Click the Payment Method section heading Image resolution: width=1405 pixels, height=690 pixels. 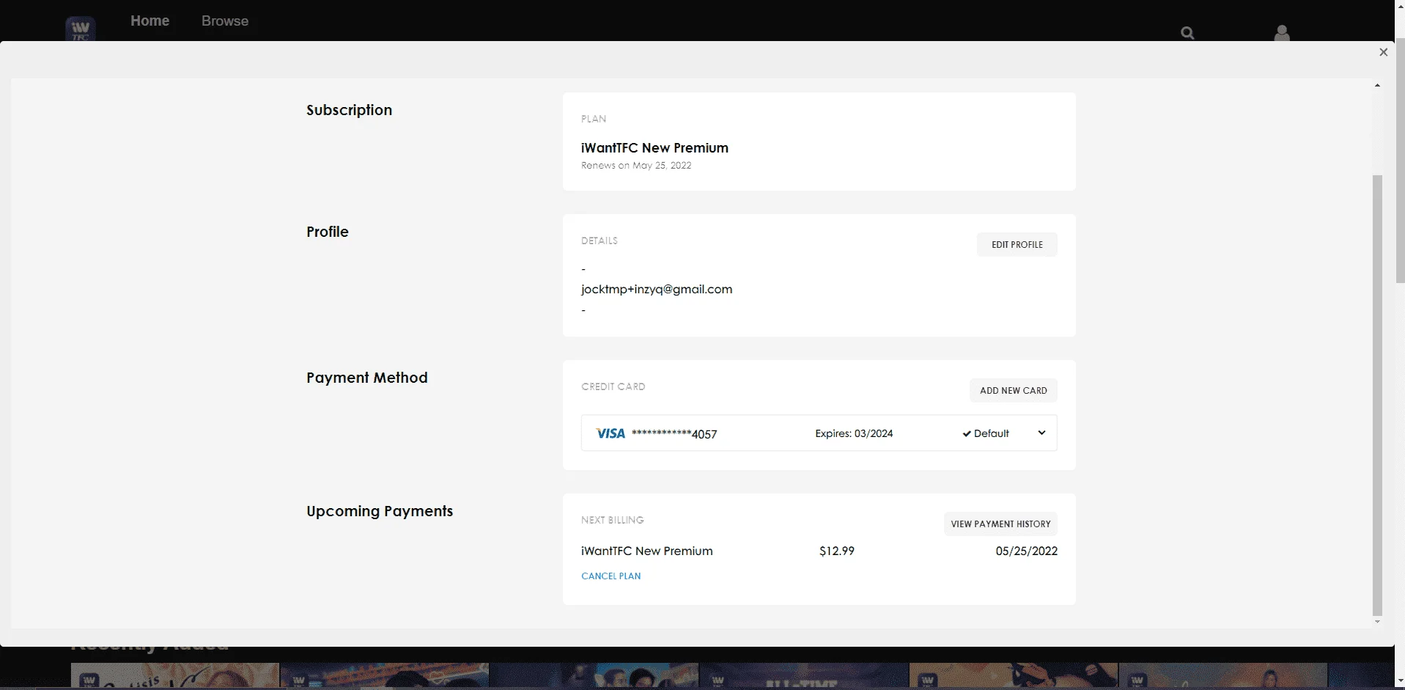point(366,378)
